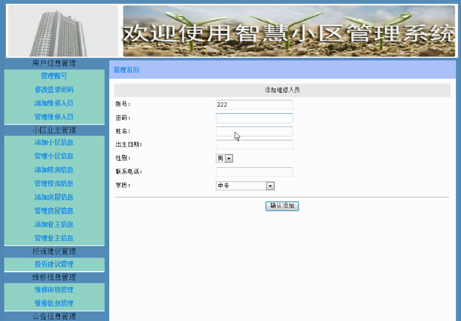Screen dimensions: 461x321
Task: Open the 管理账号 link in sidebar
Action: tap(54, 76)
